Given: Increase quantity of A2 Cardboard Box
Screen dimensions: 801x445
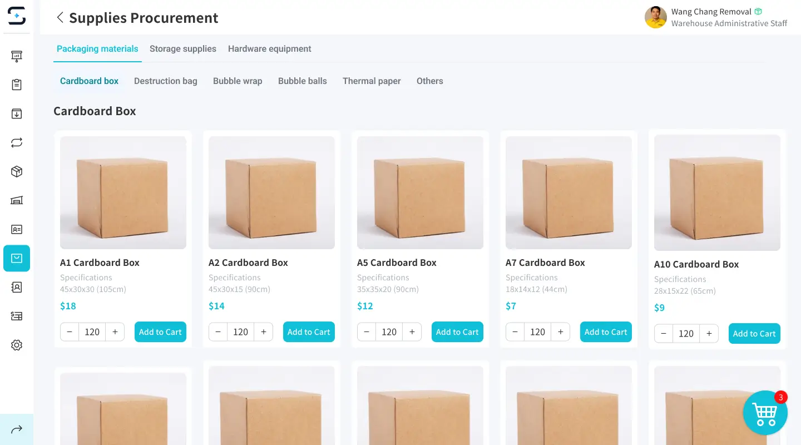Looking at the screenshot, I should click(x=263, y=332).
